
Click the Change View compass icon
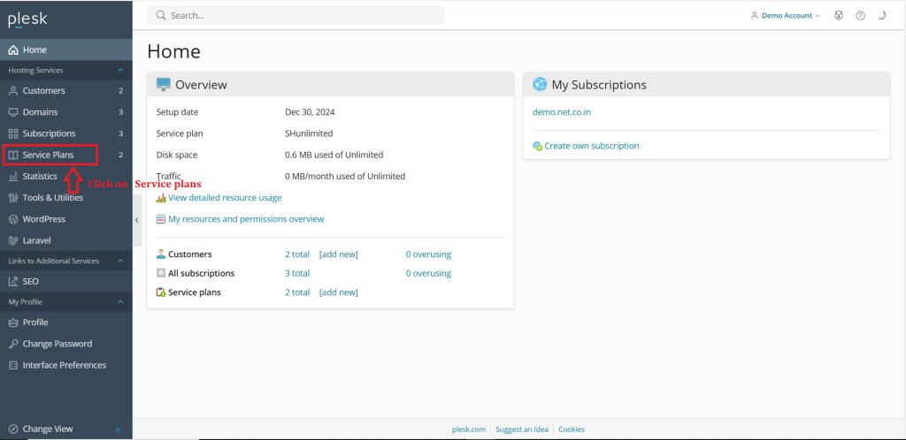pyautogui.click(x=12, y=429)
